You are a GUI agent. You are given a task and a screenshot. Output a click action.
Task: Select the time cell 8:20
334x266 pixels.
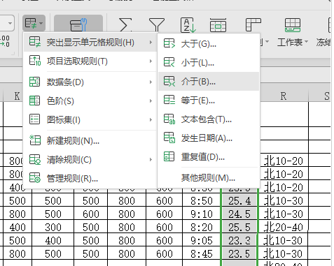point(202,227)
